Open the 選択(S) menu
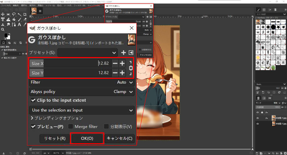This screenshot has height=155, width=287. coord(24,5)
